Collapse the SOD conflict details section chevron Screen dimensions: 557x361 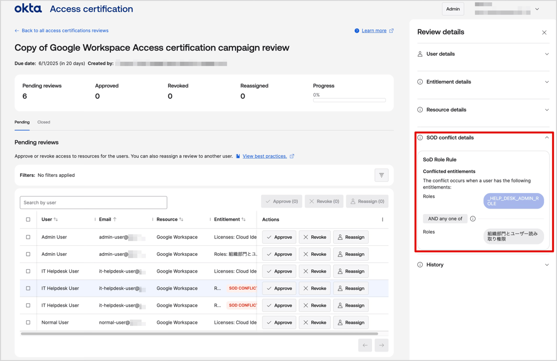pos(547,137)
